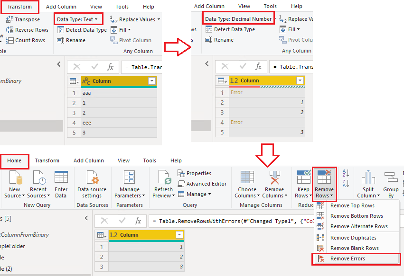The image size is (404, 276).
Task: Open Tools tab in bottom ribbon
Action: coord(150,160)
